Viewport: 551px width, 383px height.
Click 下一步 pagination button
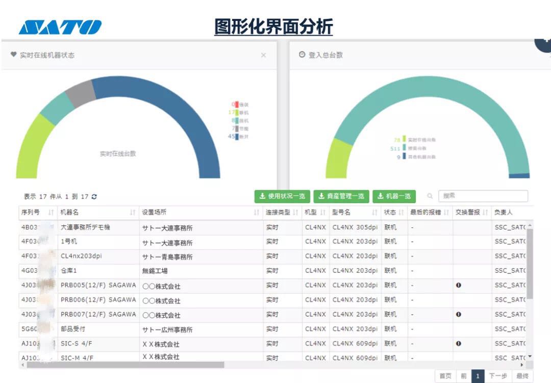(x=498, y=376)
